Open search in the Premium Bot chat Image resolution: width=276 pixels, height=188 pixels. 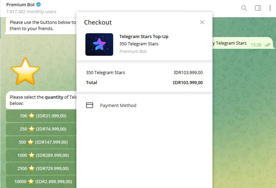coord(244,8)
